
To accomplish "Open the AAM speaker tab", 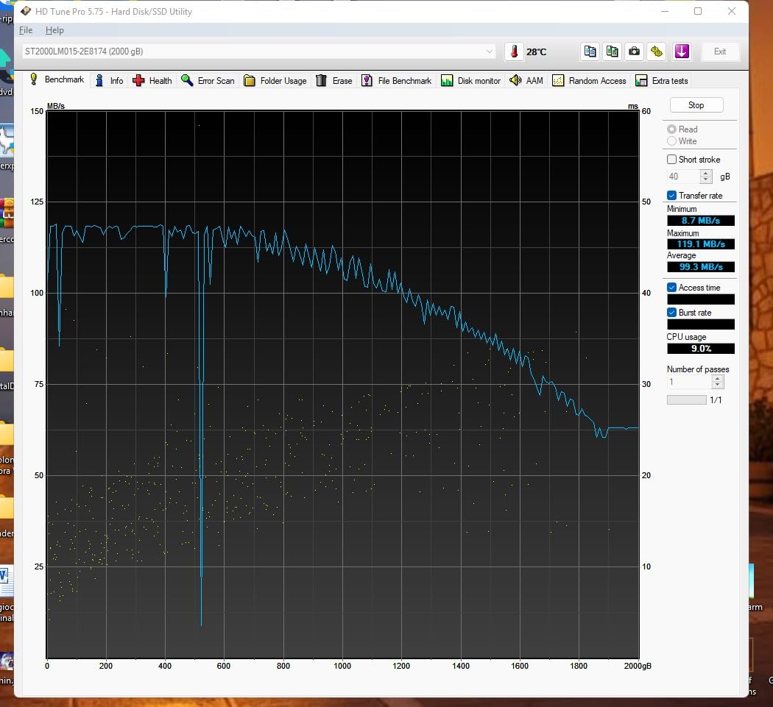I will [x=526, y=80].
